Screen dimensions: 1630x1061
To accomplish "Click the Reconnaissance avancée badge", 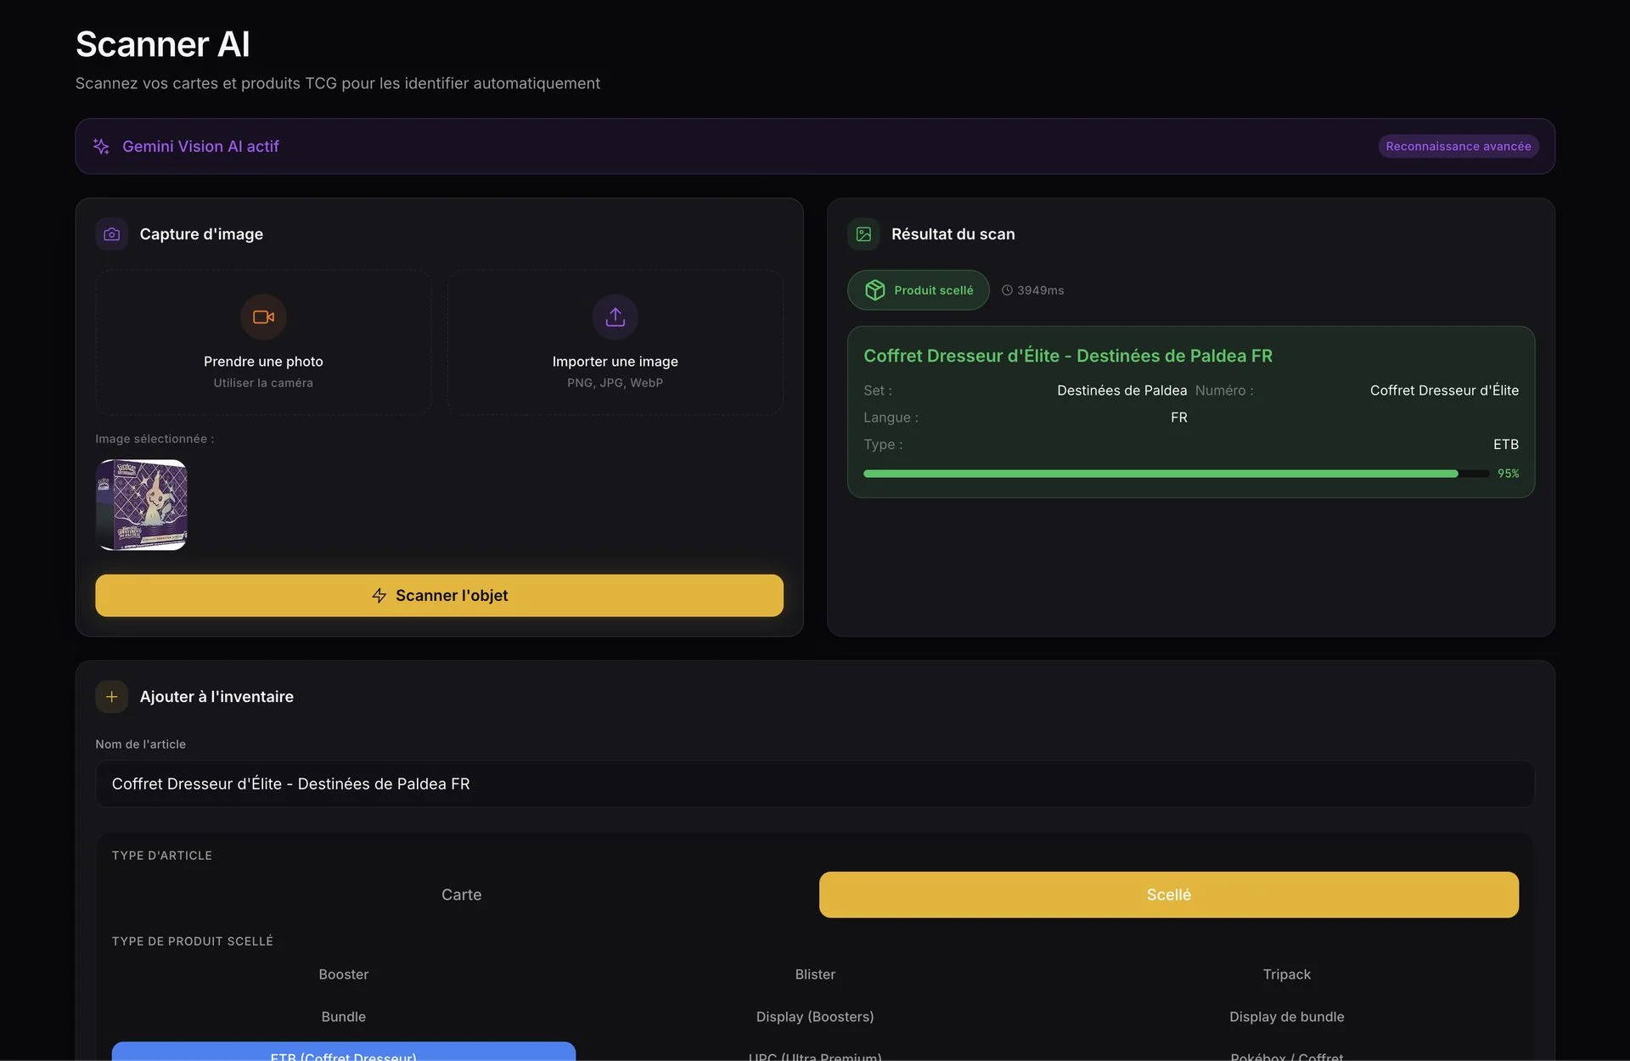I will [1458, 146].
